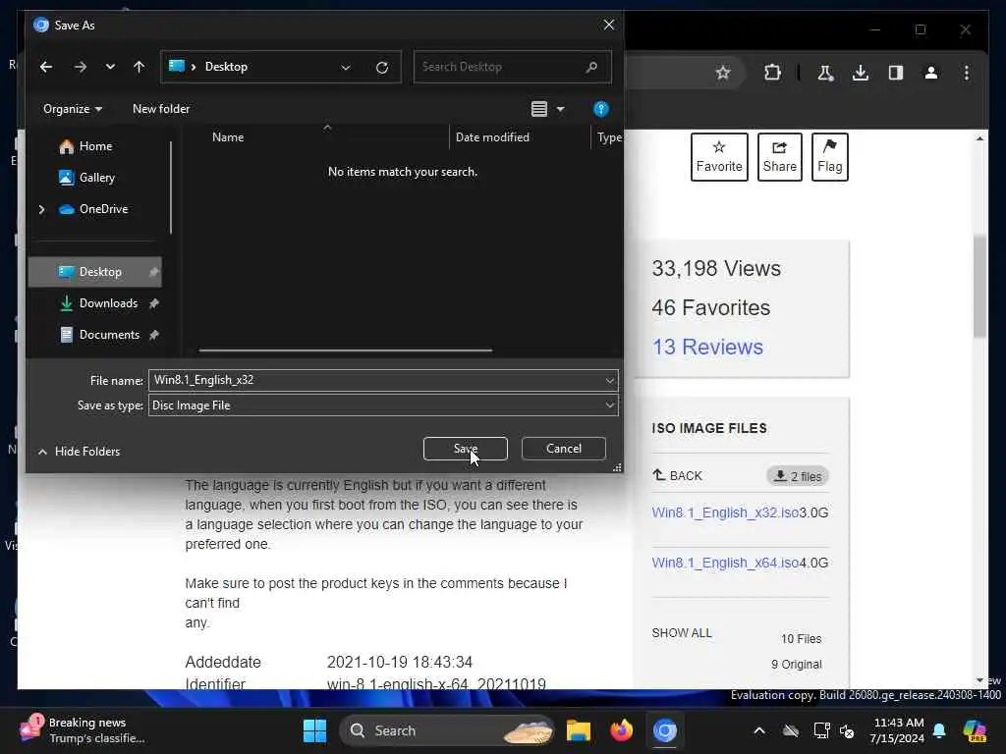This screenshot has height=754, width=1006.
Task: Select OneDrive in navigation pane
Action: [103, 209]
